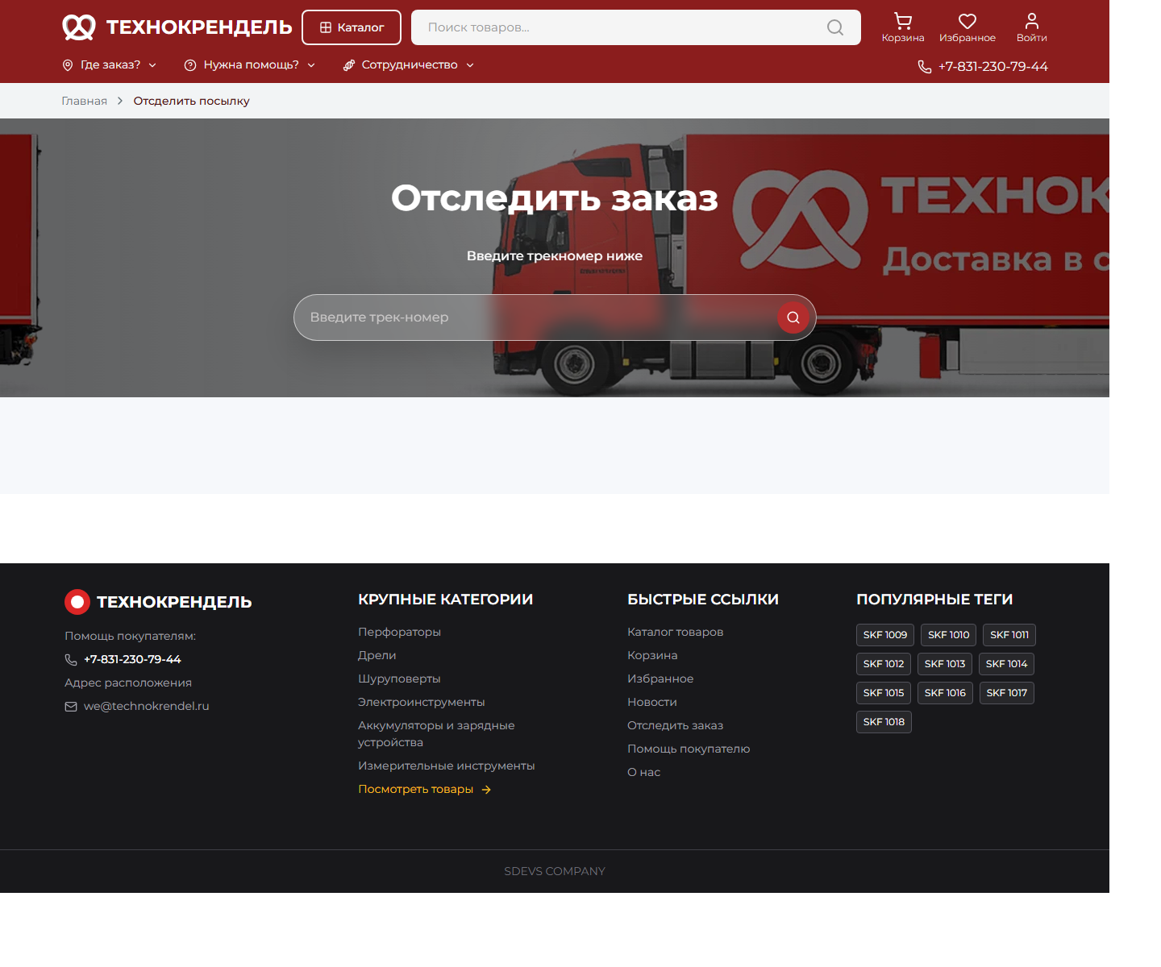Click the magnifier icon in product search
The width and height of the screenshot is (1161, 967).
coord(835,27)
